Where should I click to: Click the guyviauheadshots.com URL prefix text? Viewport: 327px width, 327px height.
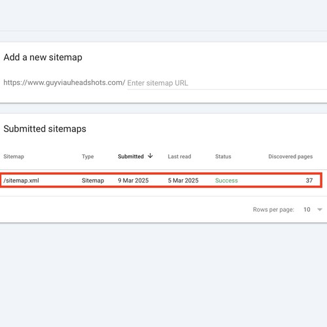[64, 82]
